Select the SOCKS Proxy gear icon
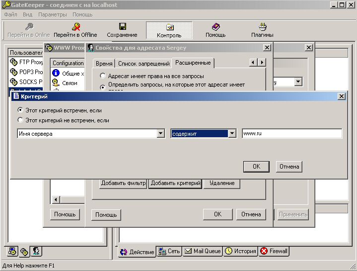This screenshot has width=357, height=271. point(14,82)
